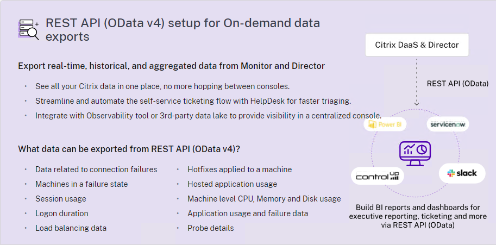
Task: Click the dotted arrow below Citrix DaaS box
Action: coord(417,82)
